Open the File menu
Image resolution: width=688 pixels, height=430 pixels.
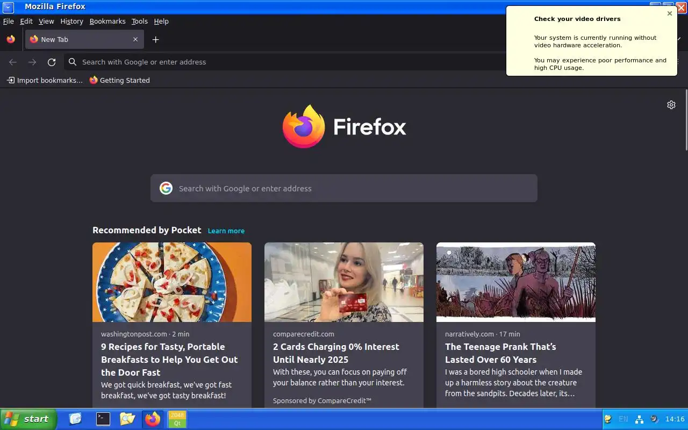[8, 21]
